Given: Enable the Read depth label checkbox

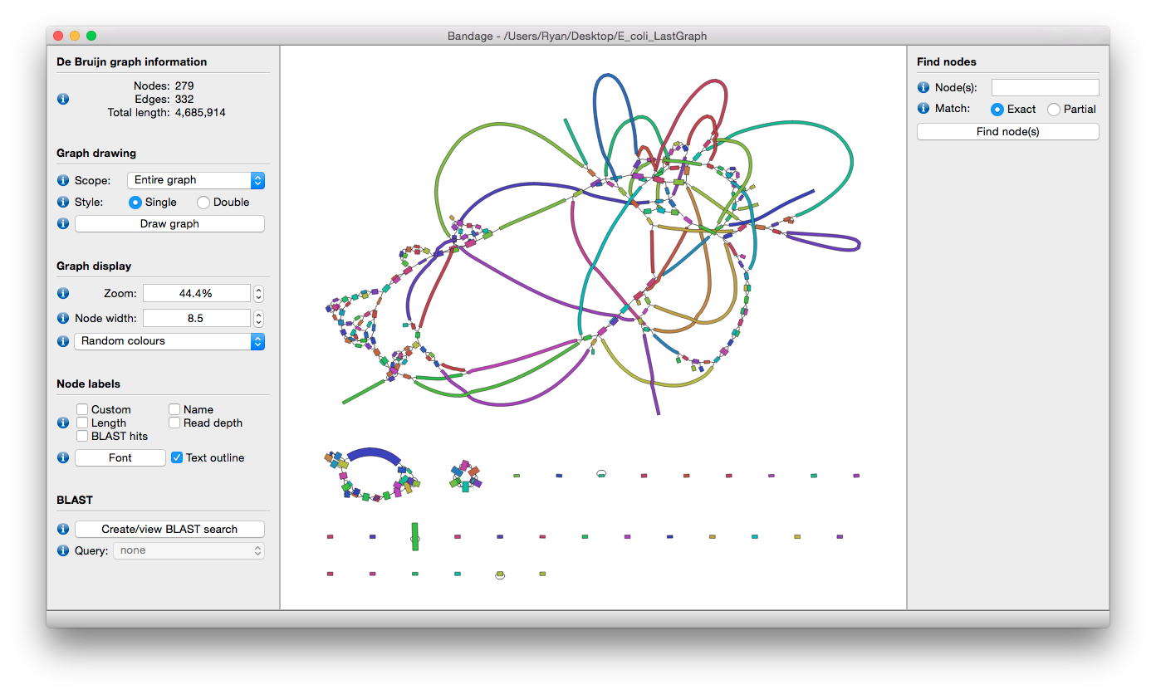Looking at the screenshot, I should (x=174, y=423).
